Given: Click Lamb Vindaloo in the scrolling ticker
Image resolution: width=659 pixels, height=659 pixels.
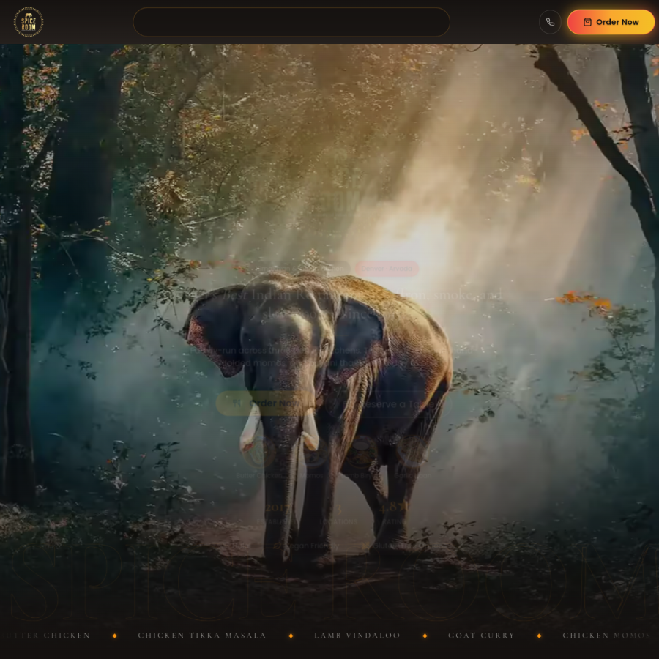Looking at the screenshot, I should pyautogui.click(x=357, y=636).
